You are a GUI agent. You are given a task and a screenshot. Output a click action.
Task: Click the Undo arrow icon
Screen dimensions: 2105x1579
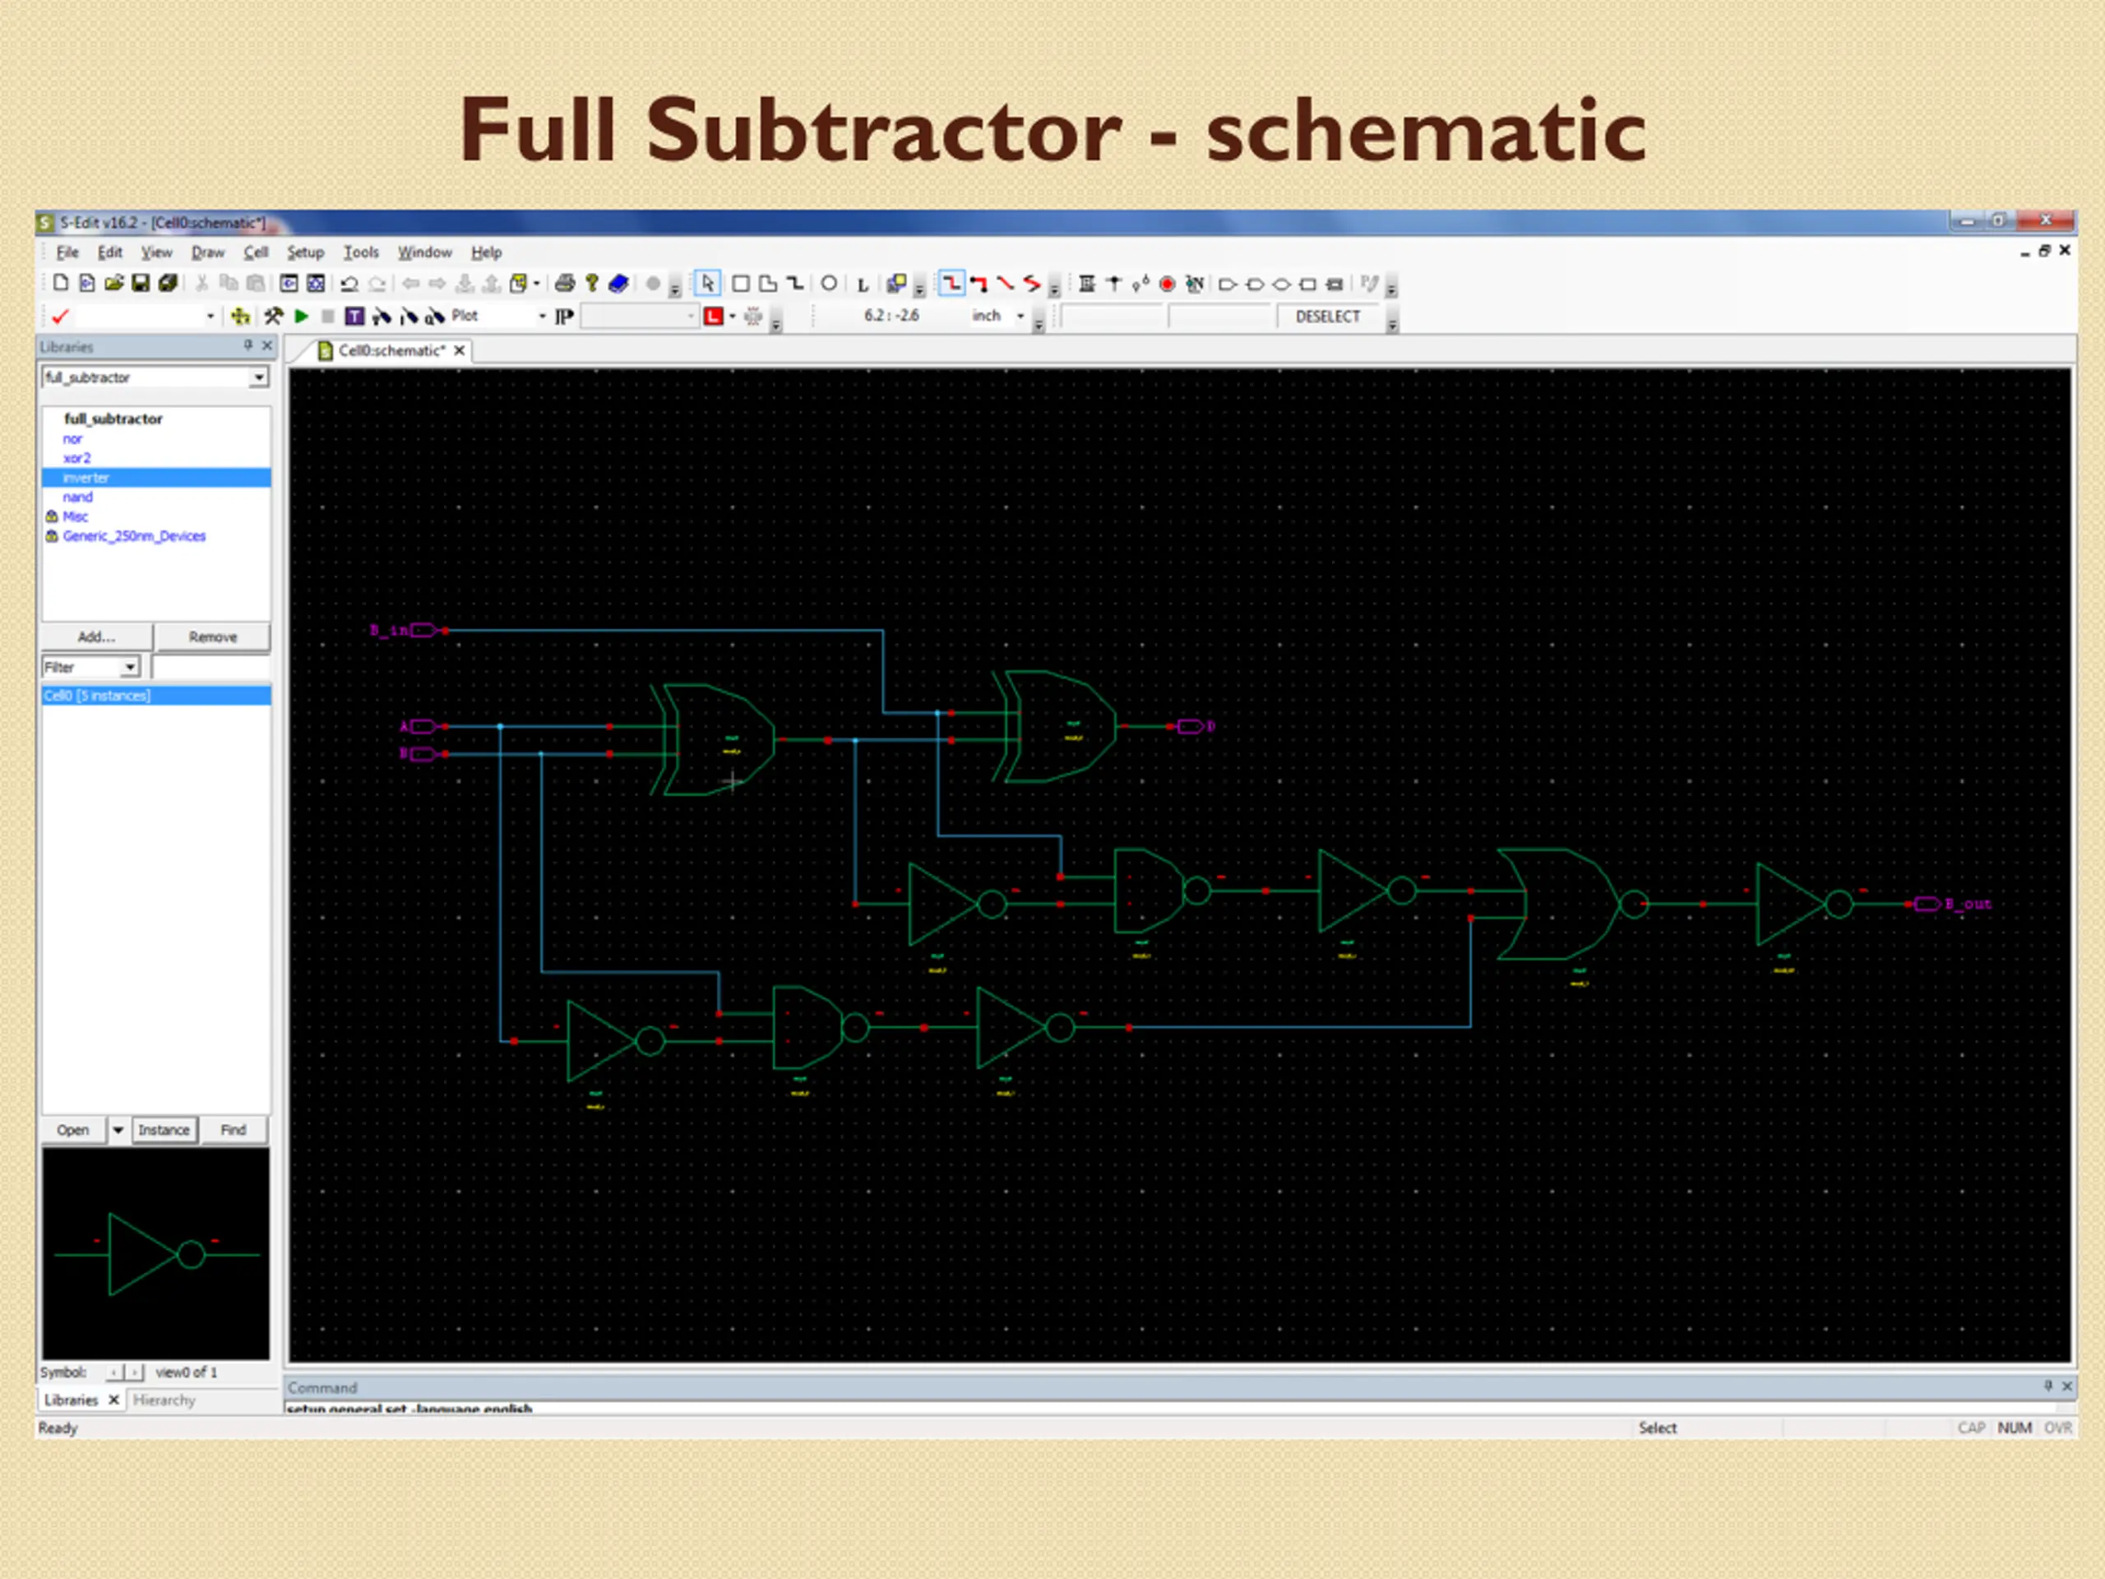pyautogui.click(x=349, y=284)
